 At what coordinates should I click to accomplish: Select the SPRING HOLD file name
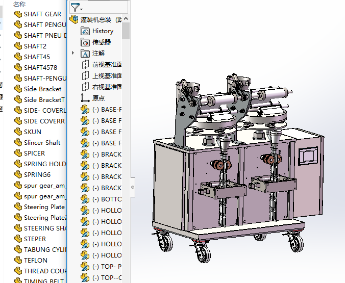tap(45, 164)
